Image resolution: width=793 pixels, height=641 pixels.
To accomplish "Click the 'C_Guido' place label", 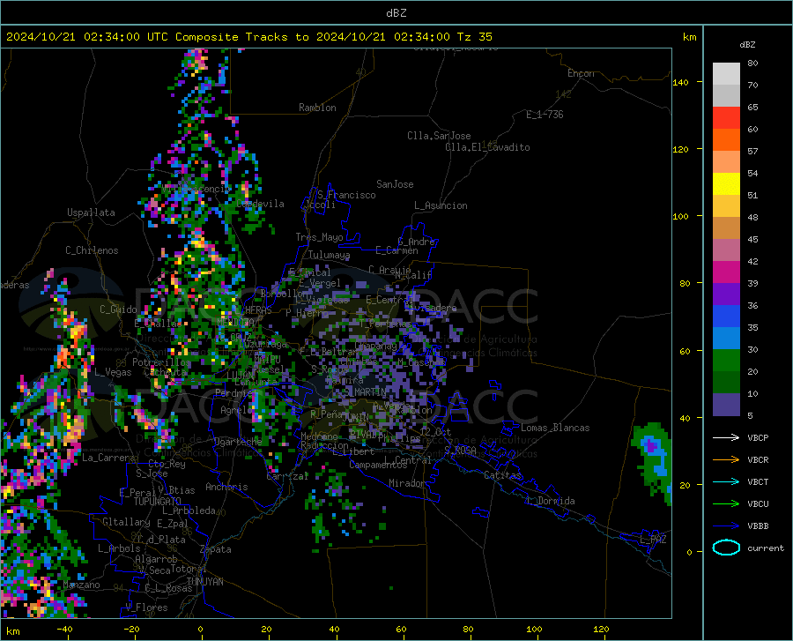I will click(118, 309).
